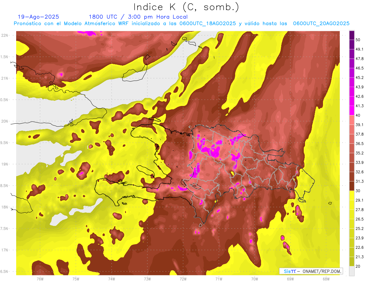
Task: Click the "19N" latitude axis label
Action: point(5,164)
